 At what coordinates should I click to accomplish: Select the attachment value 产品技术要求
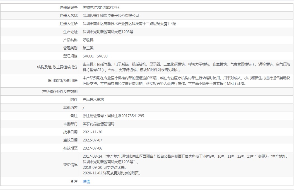click(x=93, y=100)
